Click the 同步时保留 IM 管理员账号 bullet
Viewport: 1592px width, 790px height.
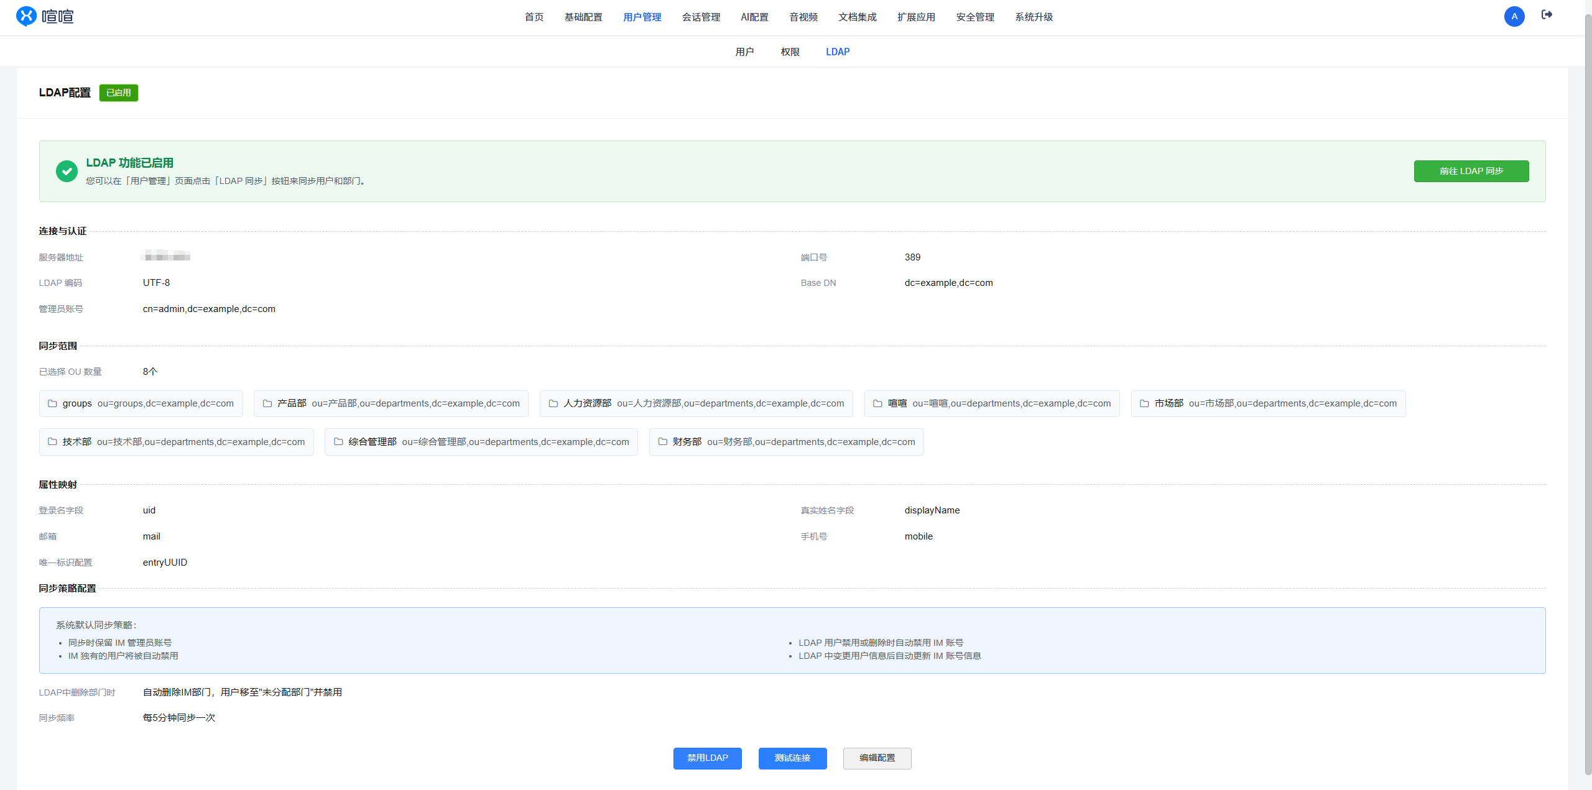click(120, 643)
